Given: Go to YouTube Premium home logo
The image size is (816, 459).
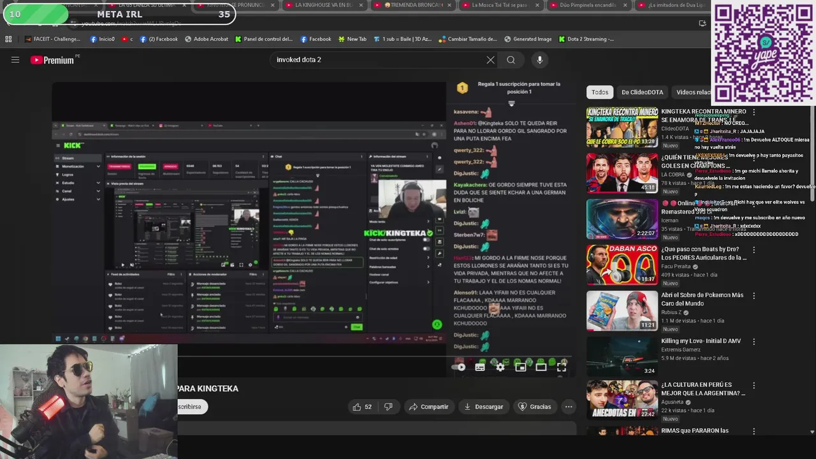Looking at the screenshot, I should [54, 60].
